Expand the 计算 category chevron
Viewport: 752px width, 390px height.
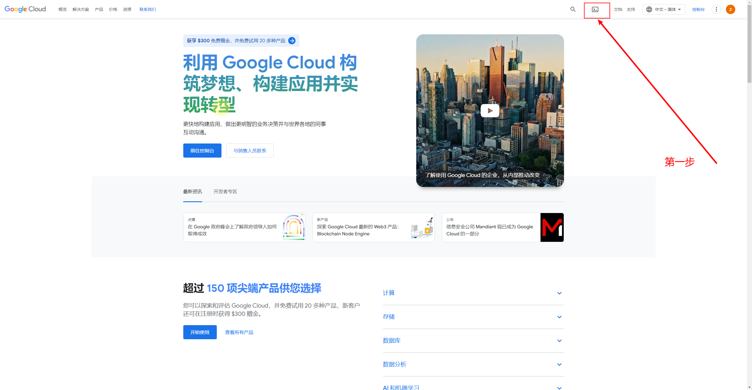[x=559, y=293]
